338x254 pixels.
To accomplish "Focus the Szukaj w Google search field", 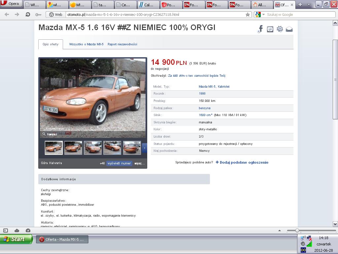I will tap(300, 15).
